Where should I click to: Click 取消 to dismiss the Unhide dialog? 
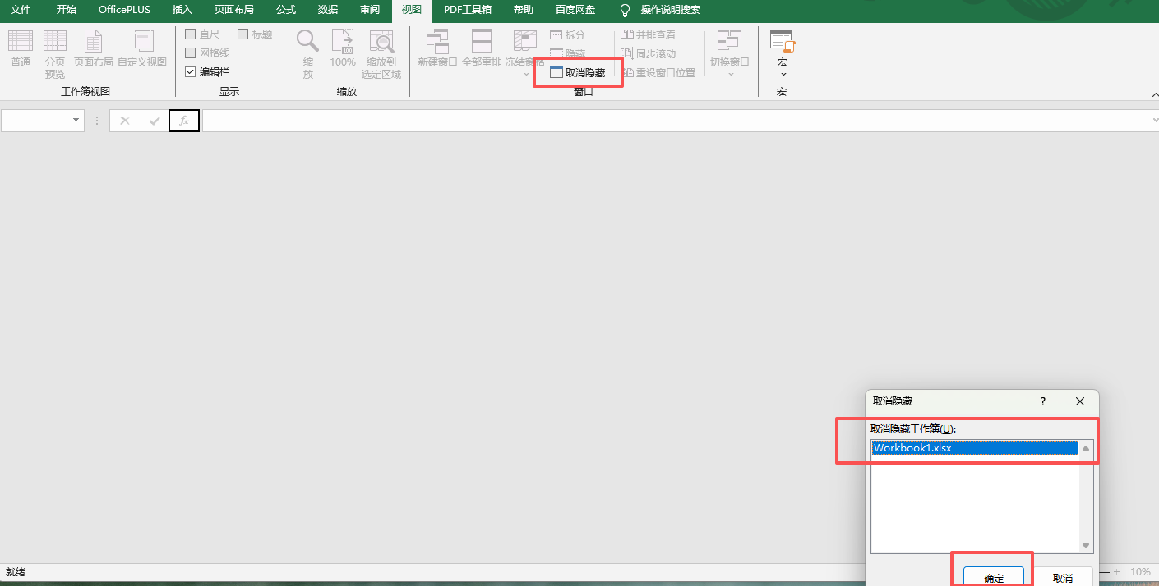click(1063, 577)
